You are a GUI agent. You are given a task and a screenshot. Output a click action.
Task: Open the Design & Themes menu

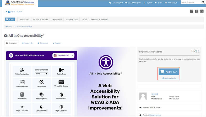(41, 19)
